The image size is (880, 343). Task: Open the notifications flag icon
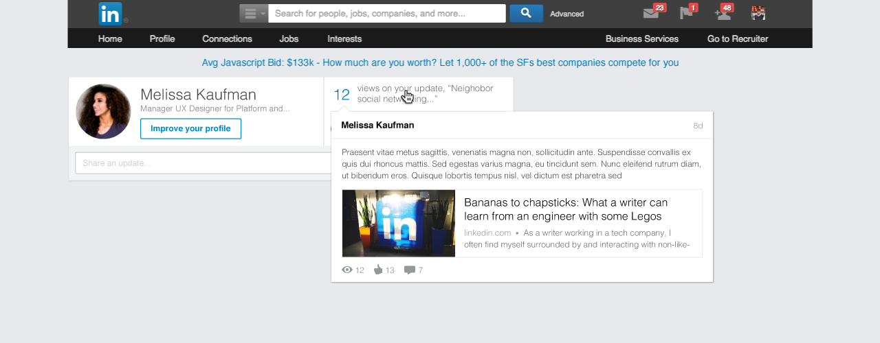point(686,13)
